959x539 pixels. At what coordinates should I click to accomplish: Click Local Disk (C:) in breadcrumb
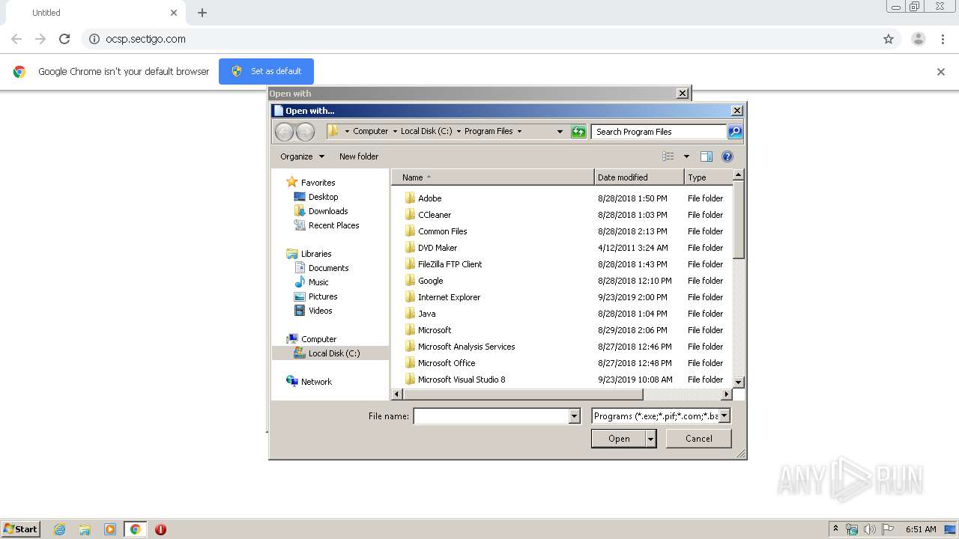[x=426, y=131]
